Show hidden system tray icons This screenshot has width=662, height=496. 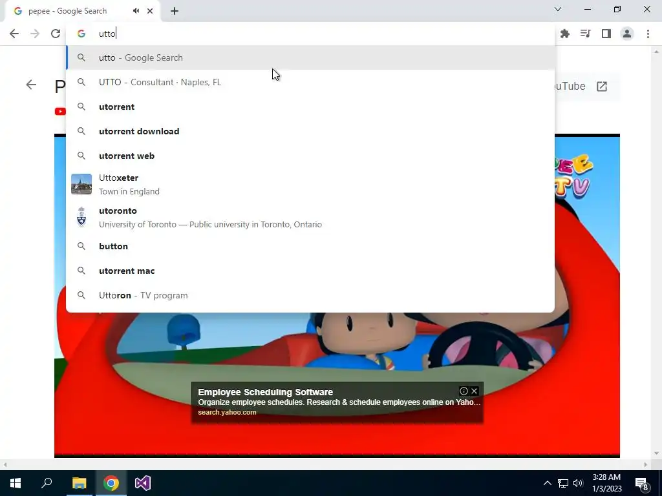click(x=547, y=483)
